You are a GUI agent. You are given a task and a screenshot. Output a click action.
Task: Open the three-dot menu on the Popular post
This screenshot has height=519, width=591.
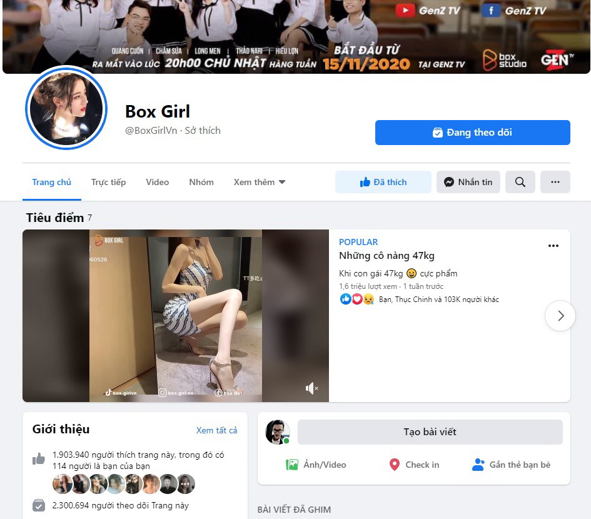tap(553, 246)
